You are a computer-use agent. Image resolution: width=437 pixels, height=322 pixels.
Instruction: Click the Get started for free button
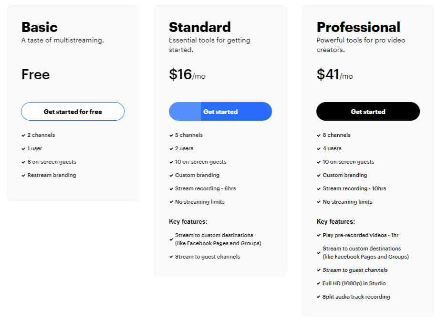[73, 112]
